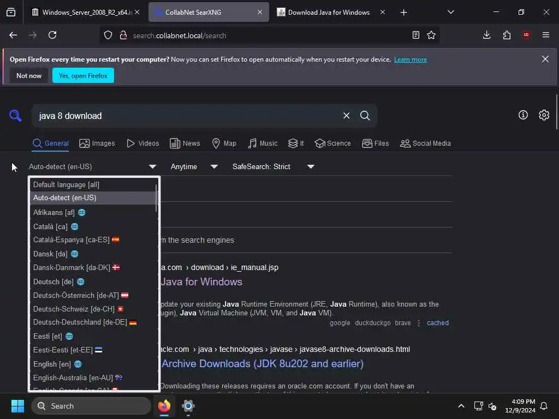
Task: Select Dansk [da] language
Action: coord(93,254)
